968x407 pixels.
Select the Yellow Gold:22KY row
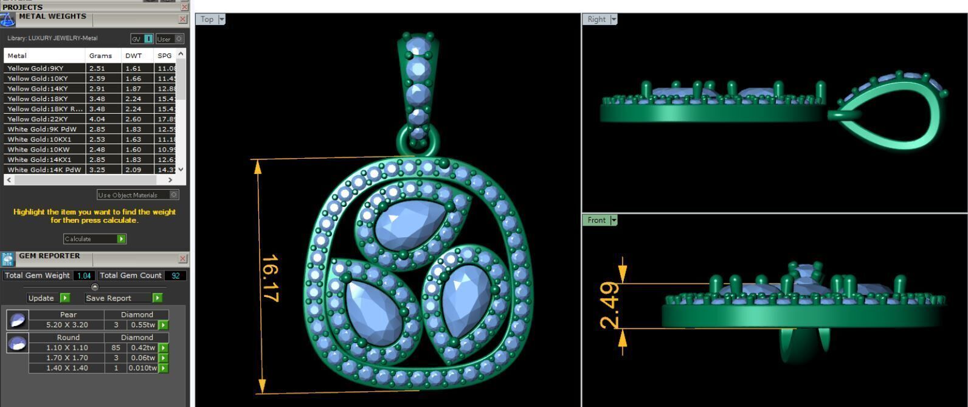tap(90, 119)
